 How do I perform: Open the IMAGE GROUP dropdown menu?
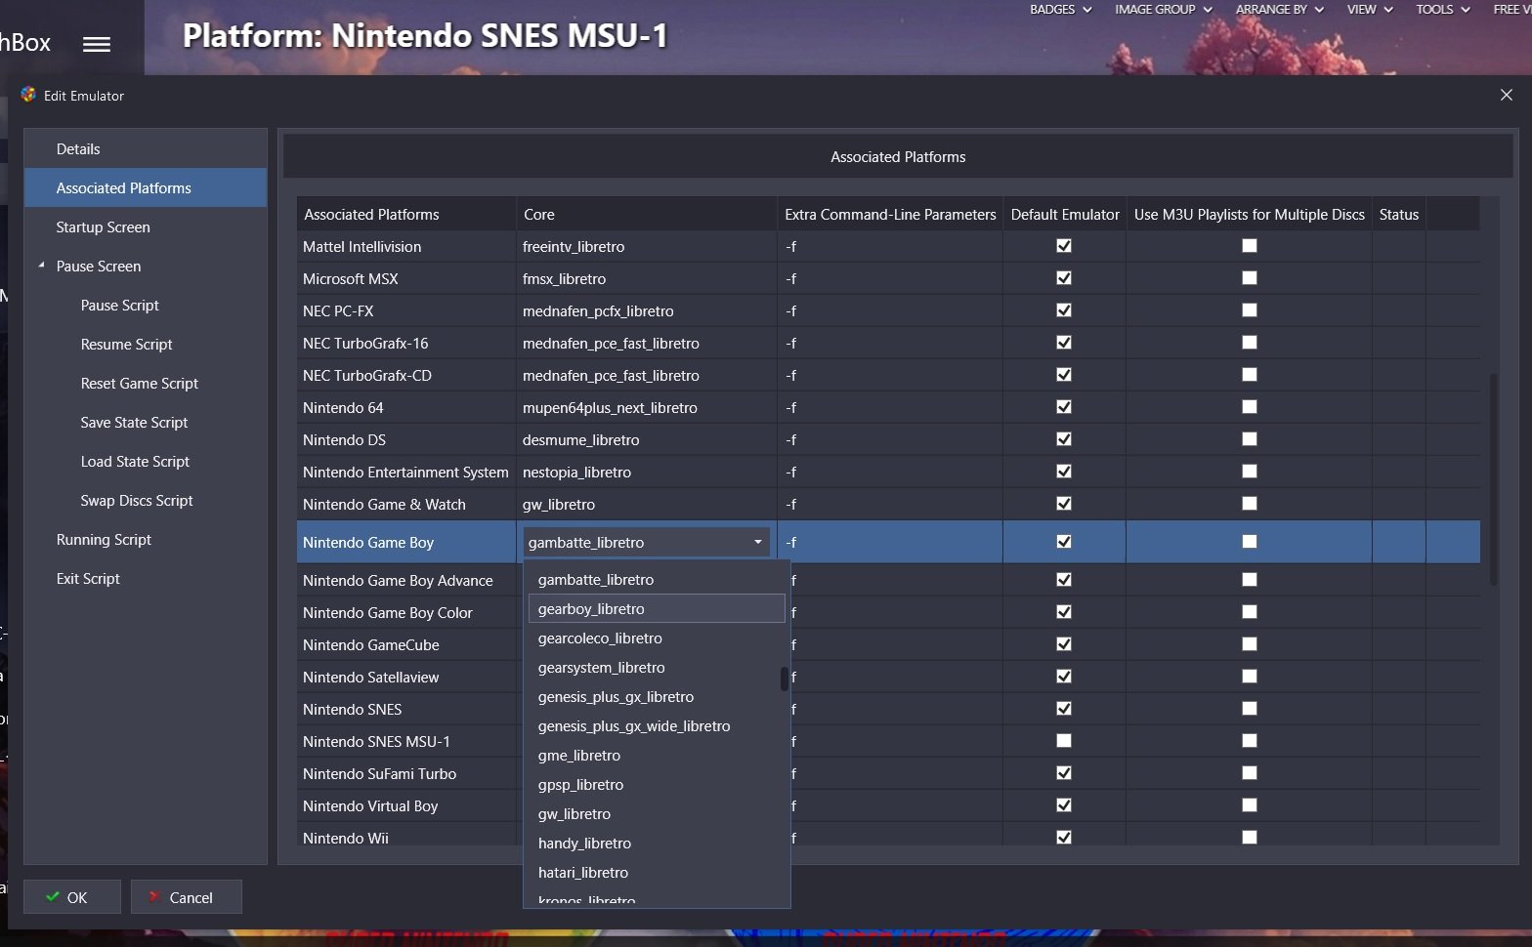tap(1164, 9)
